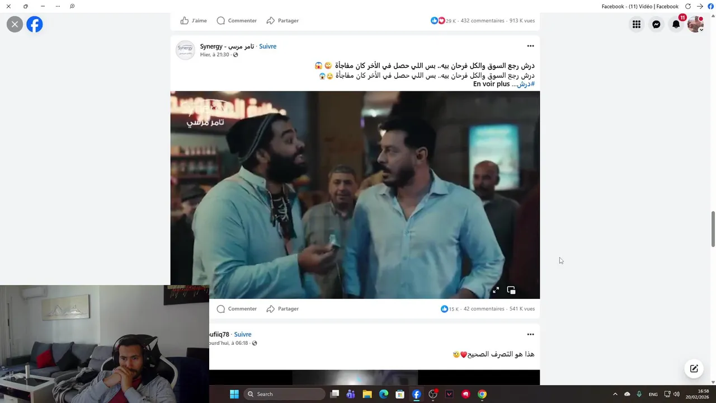View reactions on the 15 K post

pos(450,309)
